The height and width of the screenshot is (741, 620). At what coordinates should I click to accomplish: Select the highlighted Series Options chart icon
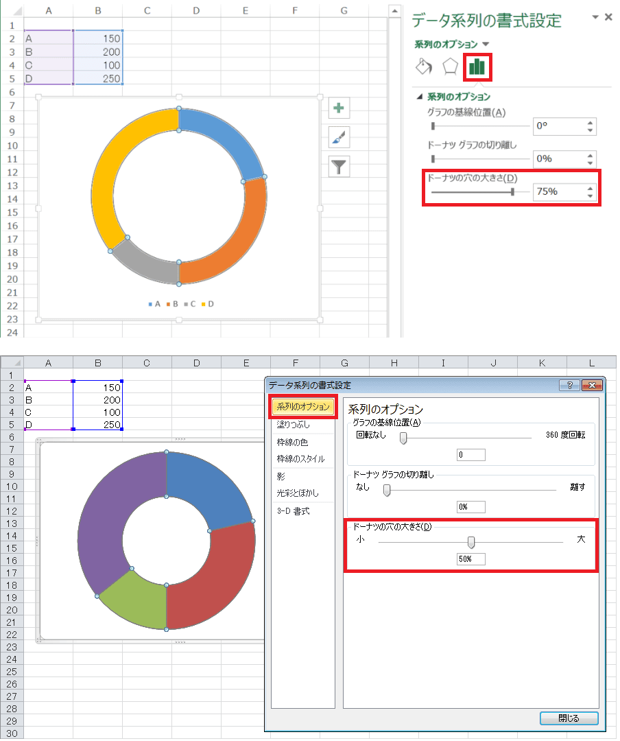477,67
